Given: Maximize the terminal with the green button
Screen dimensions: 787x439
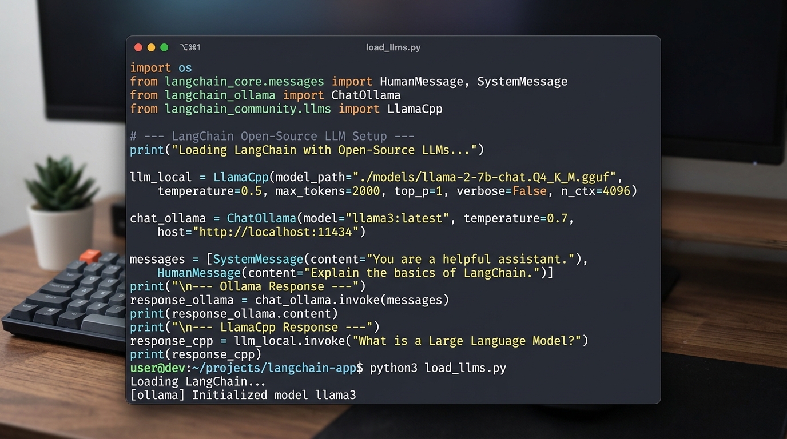Looking at the screenshot, I should 164,47.
